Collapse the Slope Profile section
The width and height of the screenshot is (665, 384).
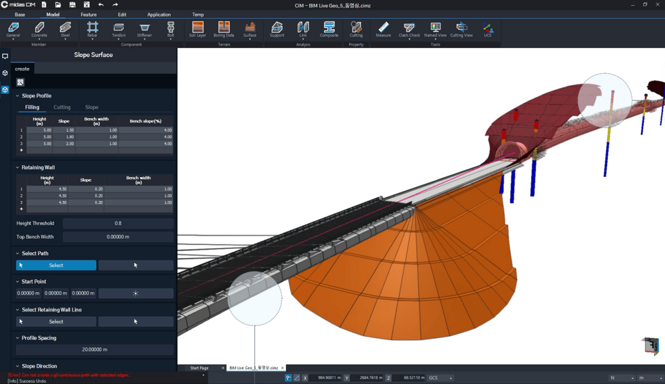pos(18,96)
